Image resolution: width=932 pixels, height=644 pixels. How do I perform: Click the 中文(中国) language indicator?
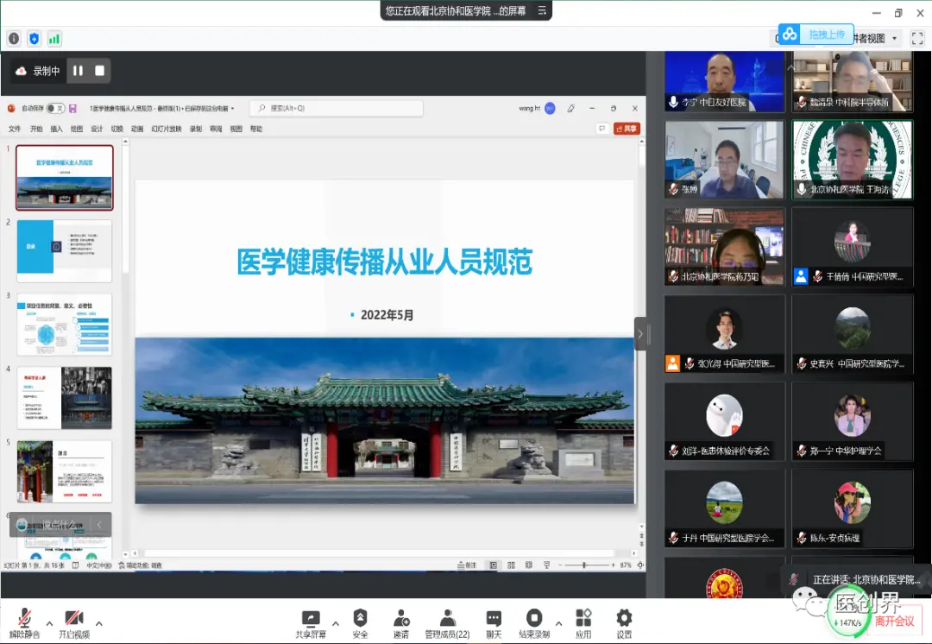[x=99, y=565]
